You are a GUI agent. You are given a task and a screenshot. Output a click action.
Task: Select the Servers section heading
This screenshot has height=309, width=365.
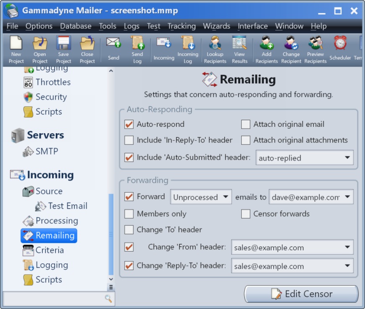[37, 135]
